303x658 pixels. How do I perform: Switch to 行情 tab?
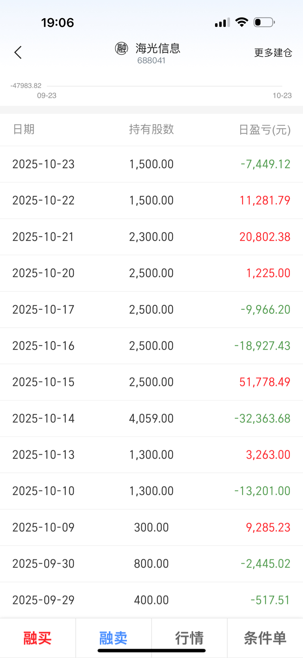click(189, 637)
